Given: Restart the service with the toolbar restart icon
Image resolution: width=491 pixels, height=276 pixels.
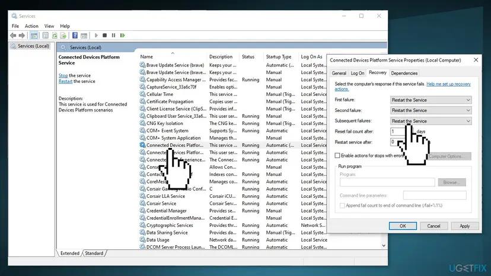Looking at the screenshot, I should pyautogui.click(x=122, y=36).
